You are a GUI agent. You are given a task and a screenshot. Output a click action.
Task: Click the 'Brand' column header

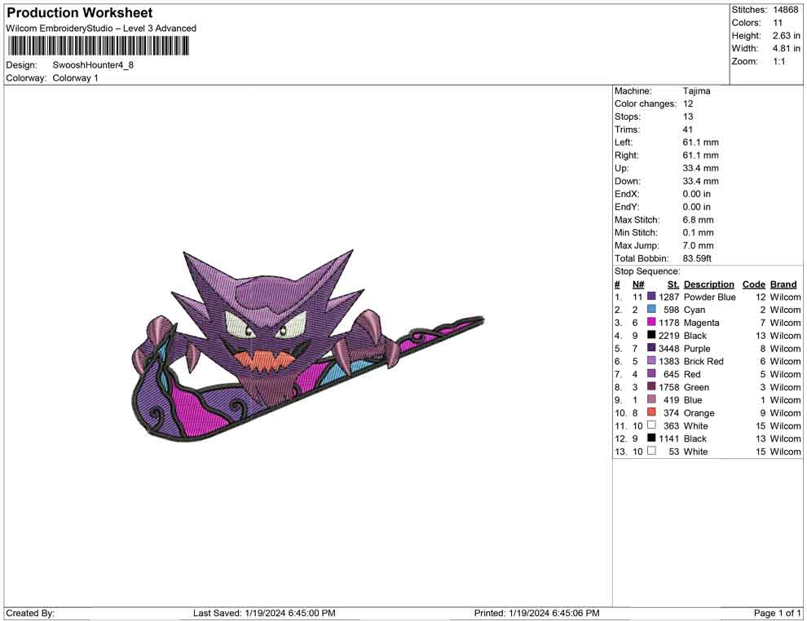783,284
